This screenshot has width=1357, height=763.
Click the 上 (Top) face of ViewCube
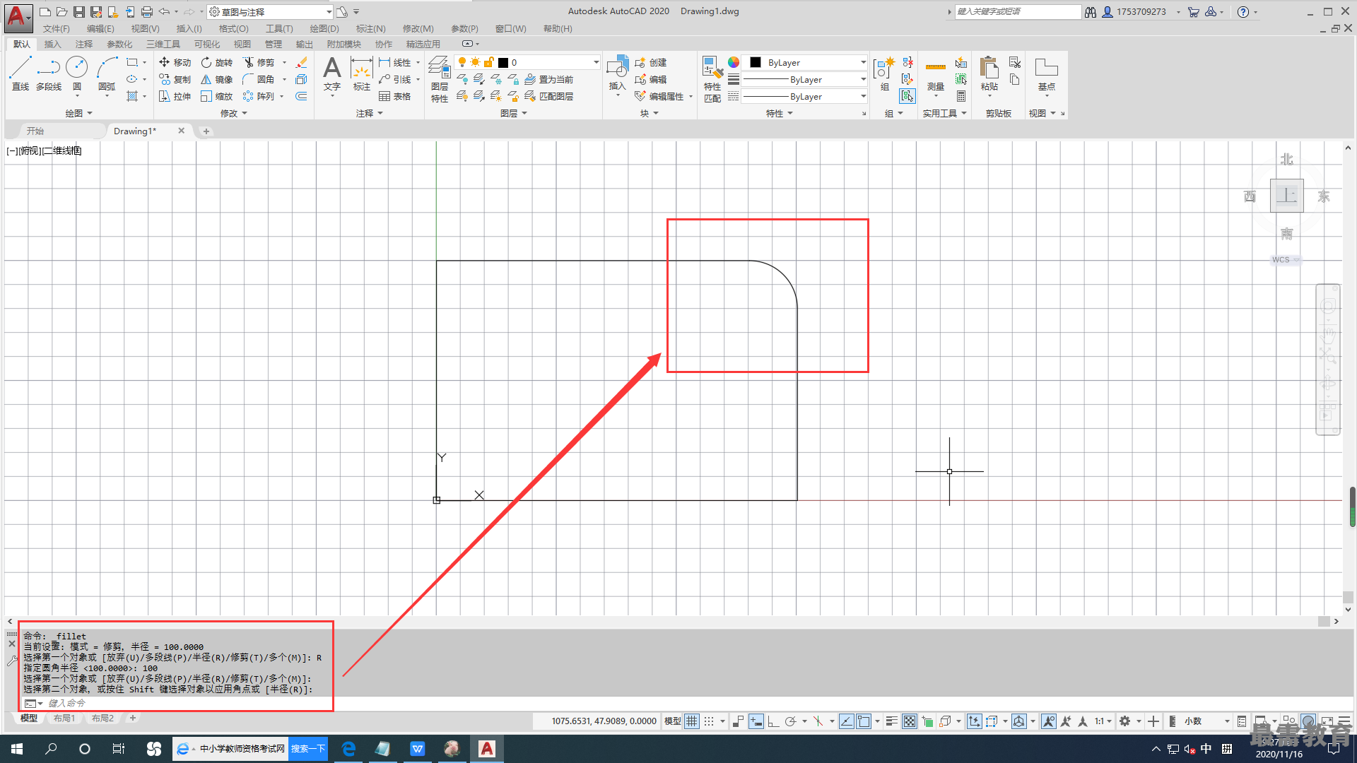pos(1286,196)
